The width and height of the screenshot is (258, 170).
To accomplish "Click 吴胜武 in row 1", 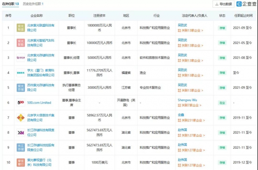I will tap(182, 25).
